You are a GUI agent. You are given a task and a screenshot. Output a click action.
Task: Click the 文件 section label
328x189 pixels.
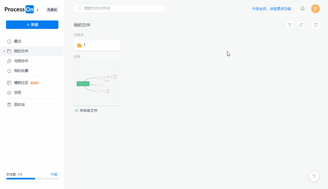pos(77,57)
